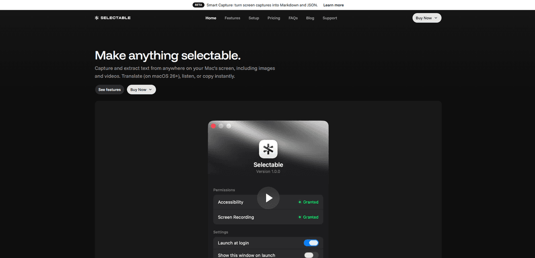Play the Selectable demo video

(268, 198)
